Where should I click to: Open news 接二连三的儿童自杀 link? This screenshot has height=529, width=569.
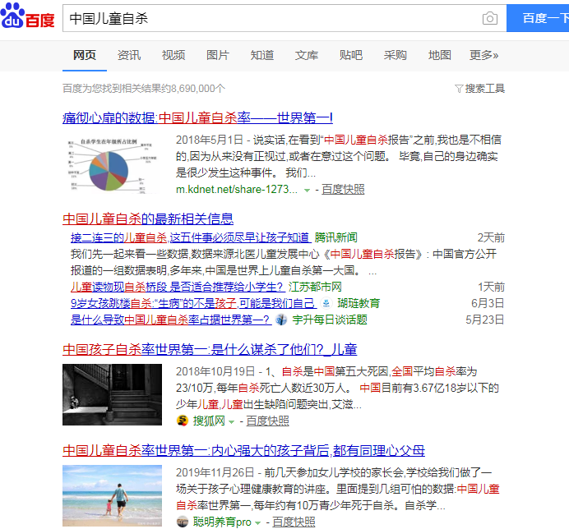tap(191, 238)
